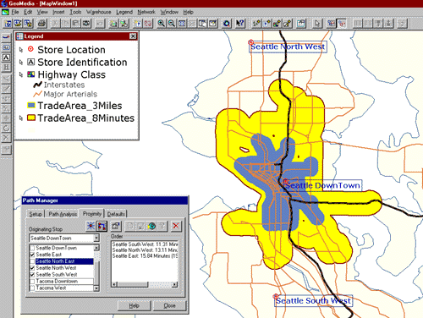Open the Legend menu

click(x=124, y=12)
